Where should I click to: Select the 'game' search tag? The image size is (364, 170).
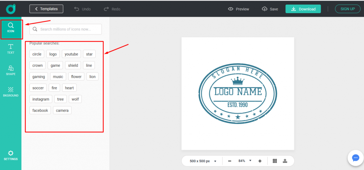pyautogui.click(x=55, y=65)
